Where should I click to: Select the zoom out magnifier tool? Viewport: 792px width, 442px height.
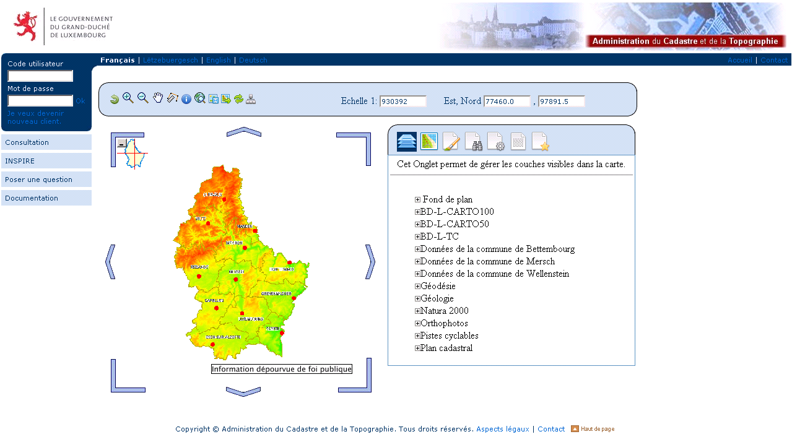pyautogui.click(x=143, y=98)
